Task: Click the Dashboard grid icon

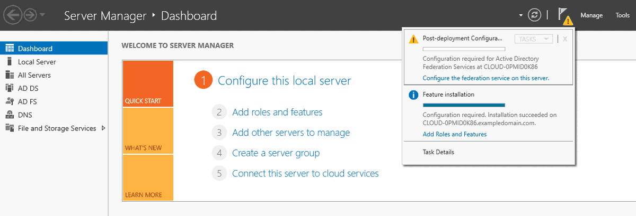Action: pyautogui.click(x=9, y=49)
